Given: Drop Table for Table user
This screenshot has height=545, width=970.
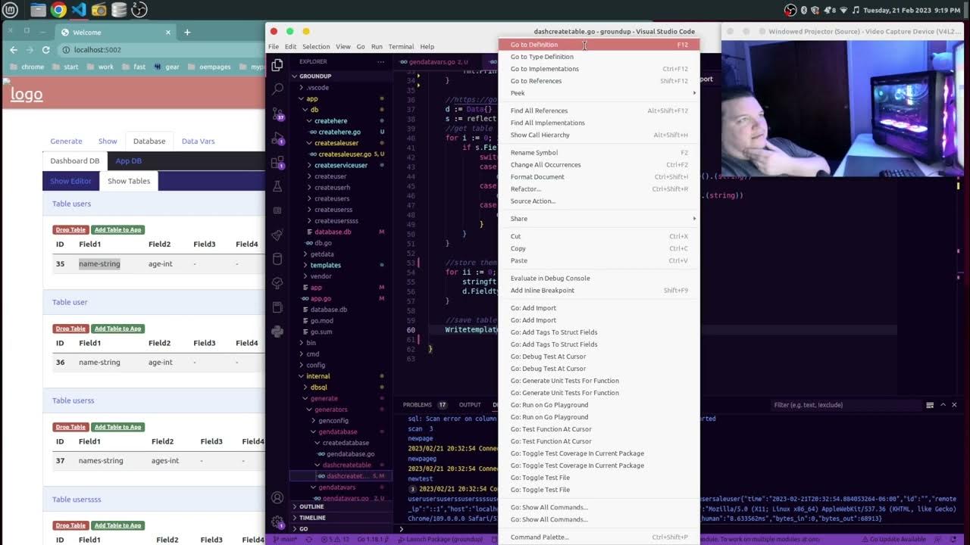Looking at the screenshot, I should point(70,329).
